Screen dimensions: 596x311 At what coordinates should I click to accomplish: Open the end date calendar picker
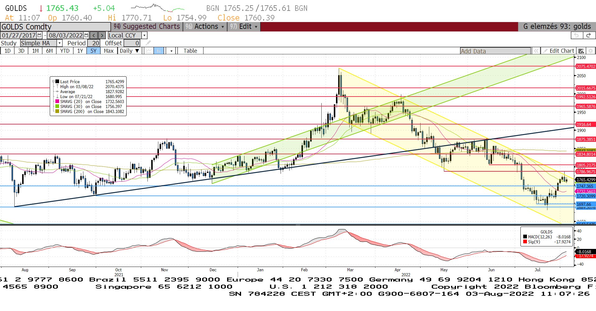coord(86,35)
